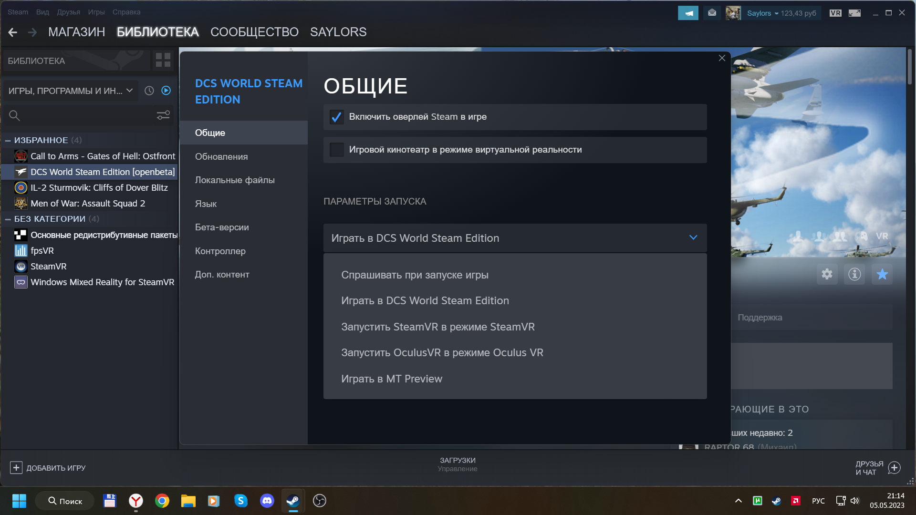The width and height of the screenshot is (916, 515).
Task: Open the SAYLORS profile section
Action: point(338,32)
